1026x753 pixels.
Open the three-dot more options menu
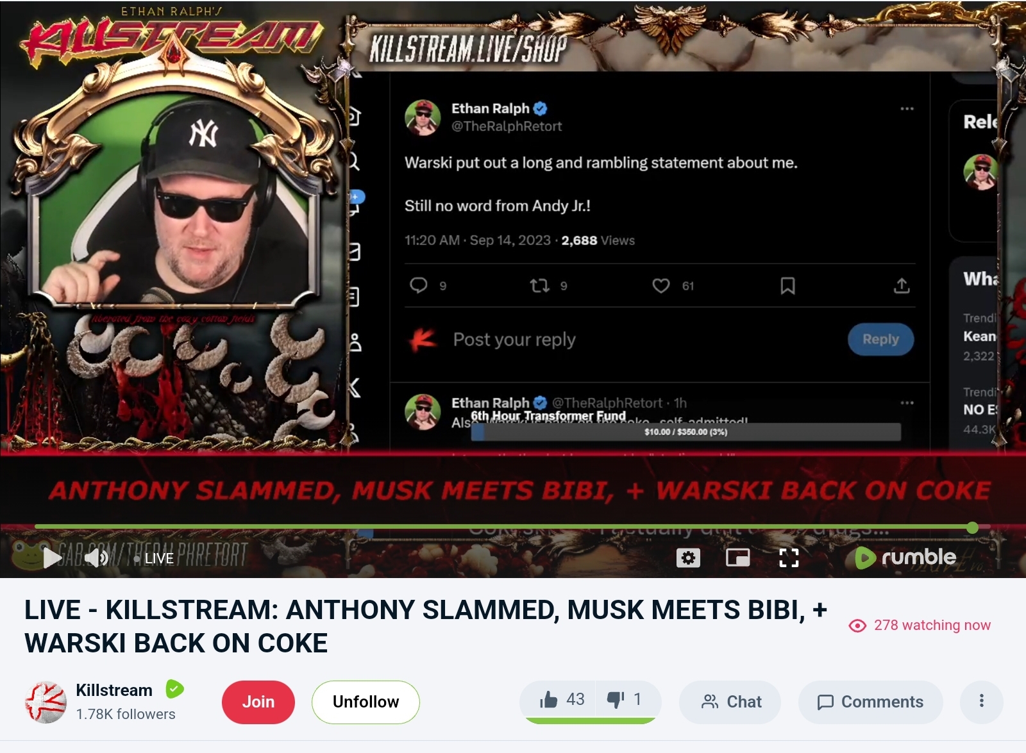pos(981,701)
